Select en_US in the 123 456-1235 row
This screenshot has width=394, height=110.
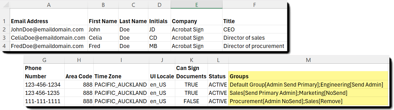pyautogui.click(x=162, y=93)
